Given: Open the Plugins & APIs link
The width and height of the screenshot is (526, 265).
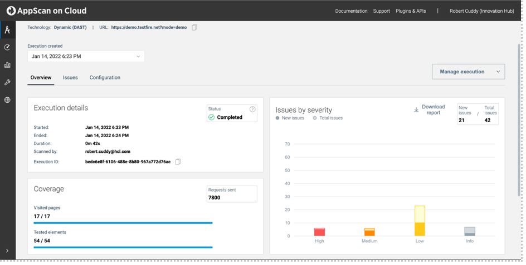Looking at the screenshot, I should tap(411, 11).
